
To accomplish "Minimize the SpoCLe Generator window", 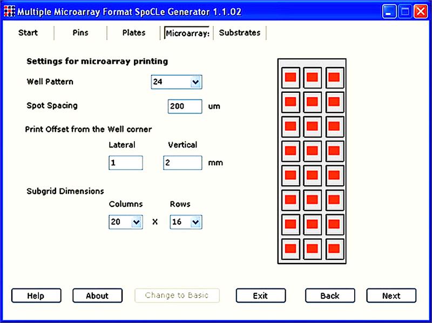I will coord(389,11).
